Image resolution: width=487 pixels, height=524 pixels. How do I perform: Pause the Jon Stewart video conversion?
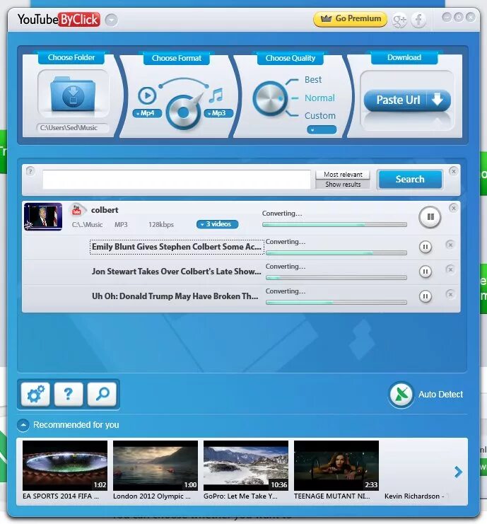[x=426, y=272]
